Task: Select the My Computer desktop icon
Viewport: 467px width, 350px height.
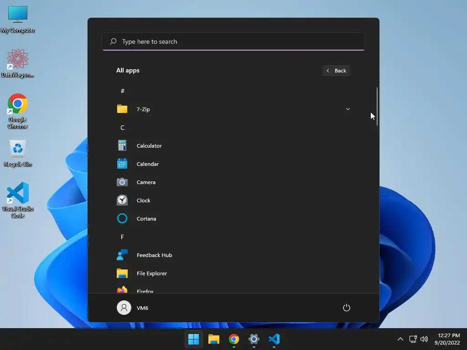Action: [x=18, y=19]
